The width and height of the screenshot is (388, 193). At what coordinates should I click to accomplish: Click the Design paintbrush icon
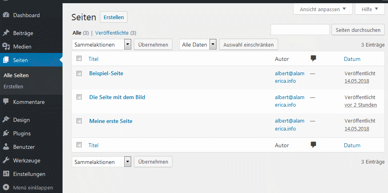[x=6, y=120]
